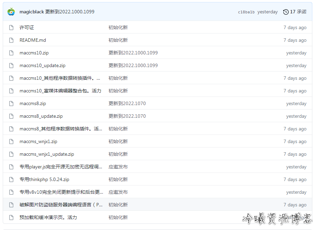Open the 专用v8v10完全关闭更新提示 file
Image resolution: width=313 pixels, height=230 pixels.
[x=61, y=192]
